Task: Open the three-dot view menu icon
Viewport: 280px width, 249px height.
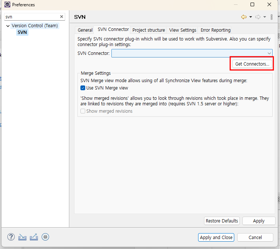Action: (272, 17)
